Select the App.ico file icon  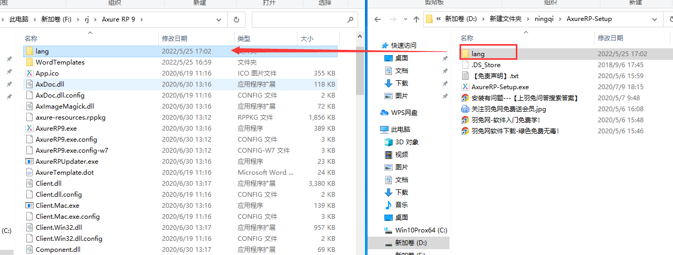[x=29, y=73]
